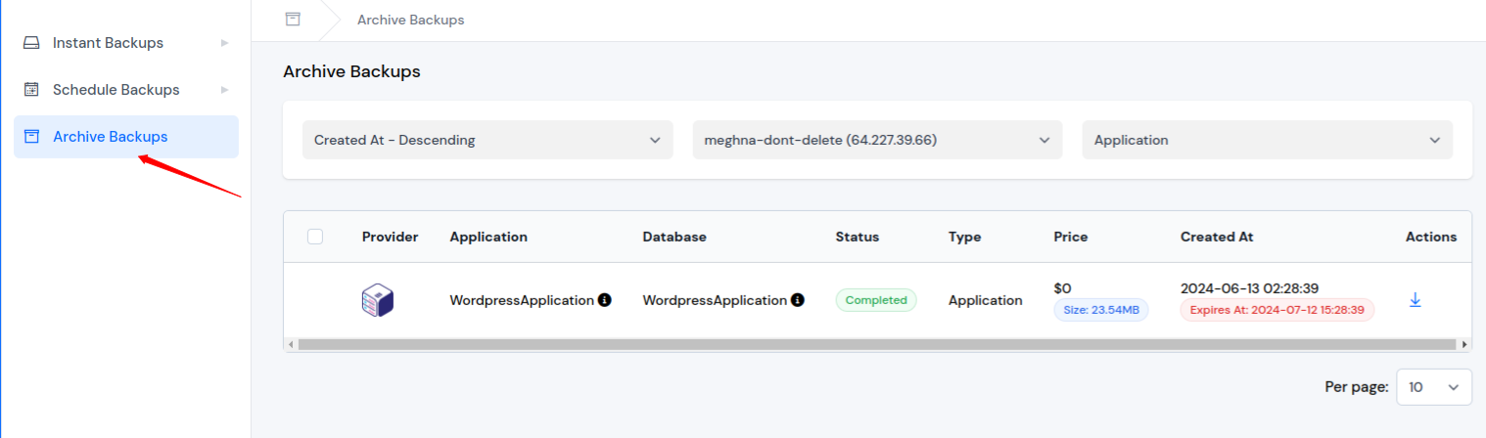Image resolution: width=1486 pixels, height=438 pixels.
Task: Change the Per page count dropdown
Action: pyautogui.click(x=1433, y=387)
